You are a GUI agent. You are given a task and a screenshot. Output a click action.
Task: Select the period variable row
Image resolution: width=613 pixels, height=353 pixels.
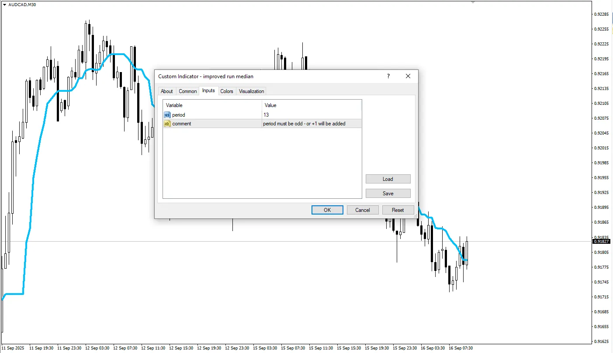262,115
